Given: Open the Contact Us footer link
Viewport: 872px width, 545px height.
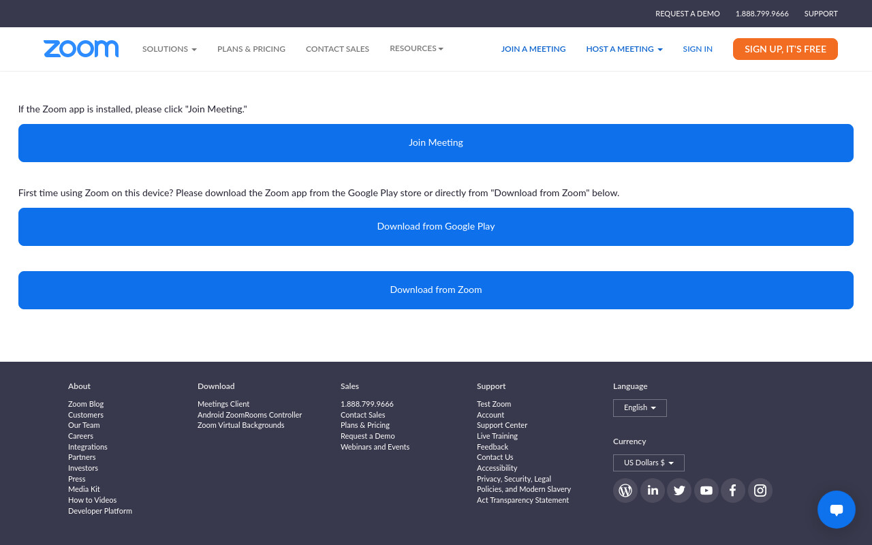Looking at the screenshot, I should pyautogui.click(x=495, y=457).
